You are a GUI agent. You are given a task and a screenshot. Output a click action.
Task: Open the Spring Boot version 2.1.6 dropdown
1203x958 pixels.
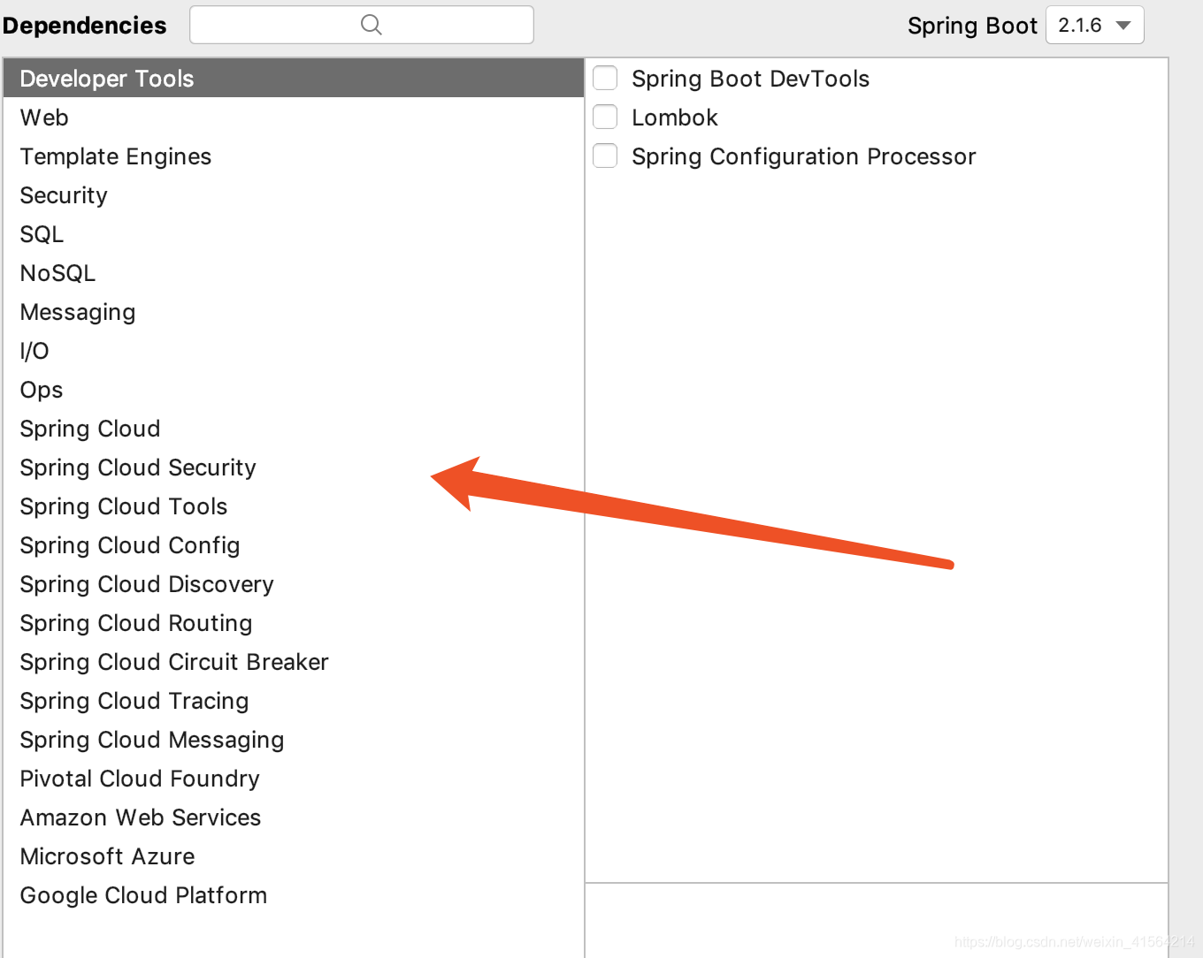pos(1095,25)
